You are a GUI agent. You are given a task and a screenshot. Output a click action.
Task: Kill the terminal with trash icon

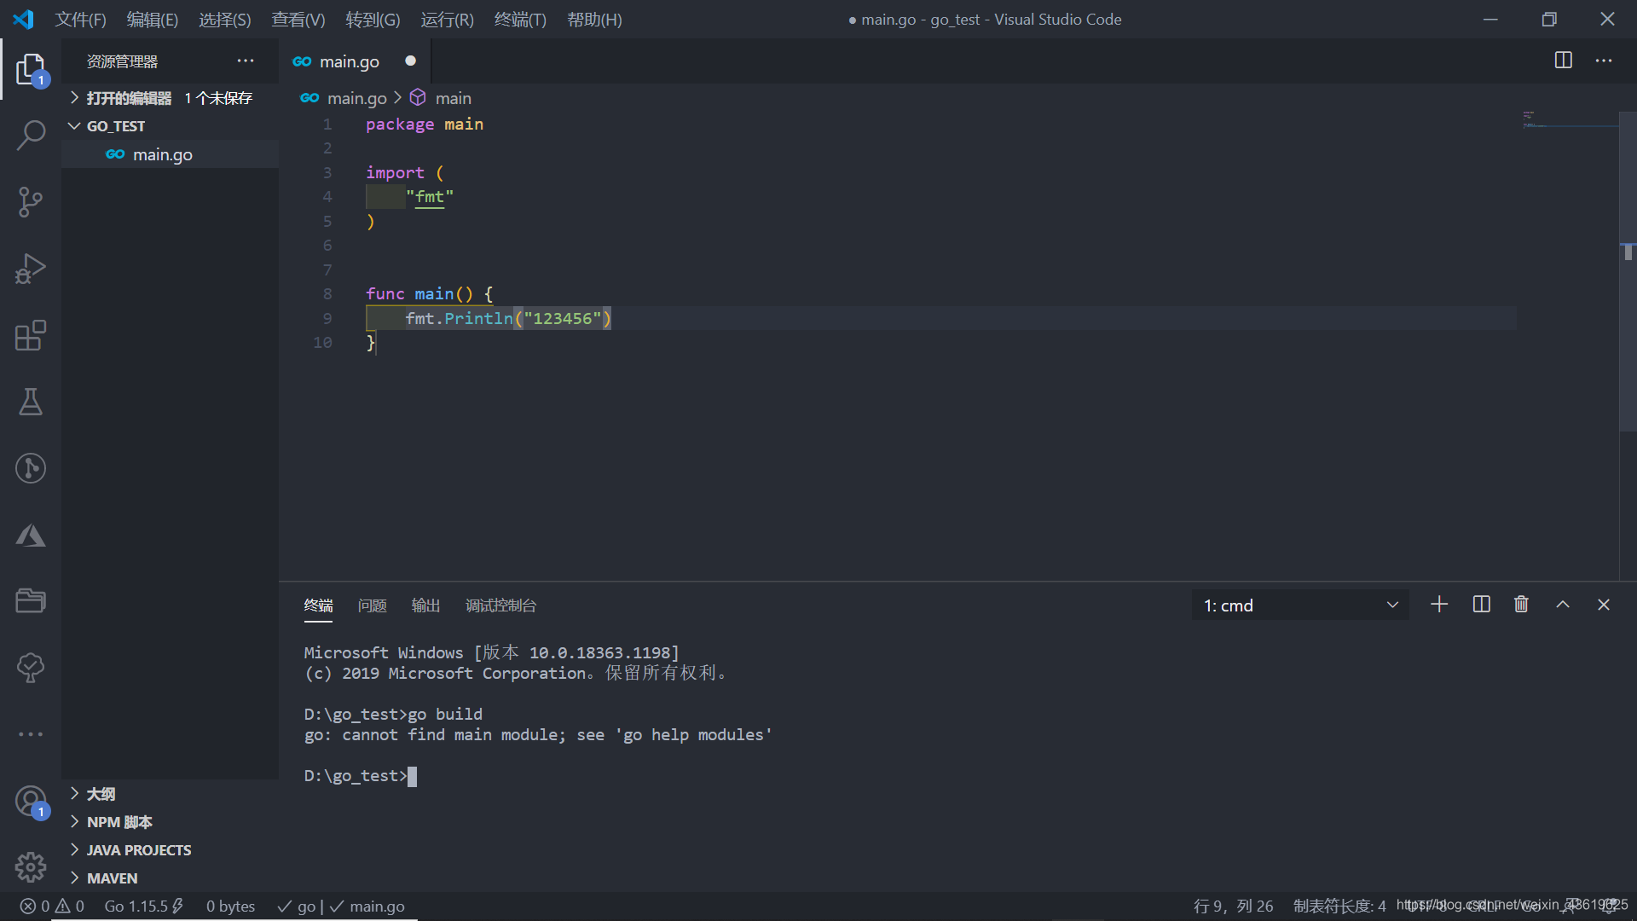point(1521,605)
